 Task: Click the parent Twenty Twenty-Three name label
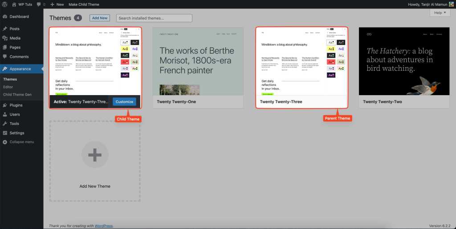pyautogui.click(x=281, y=102)
